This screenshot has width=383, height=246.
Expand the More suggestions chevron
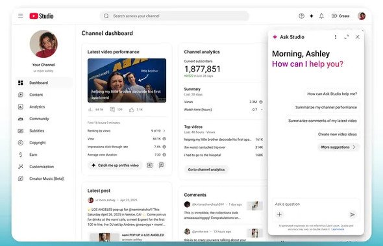tap(354, 147)
